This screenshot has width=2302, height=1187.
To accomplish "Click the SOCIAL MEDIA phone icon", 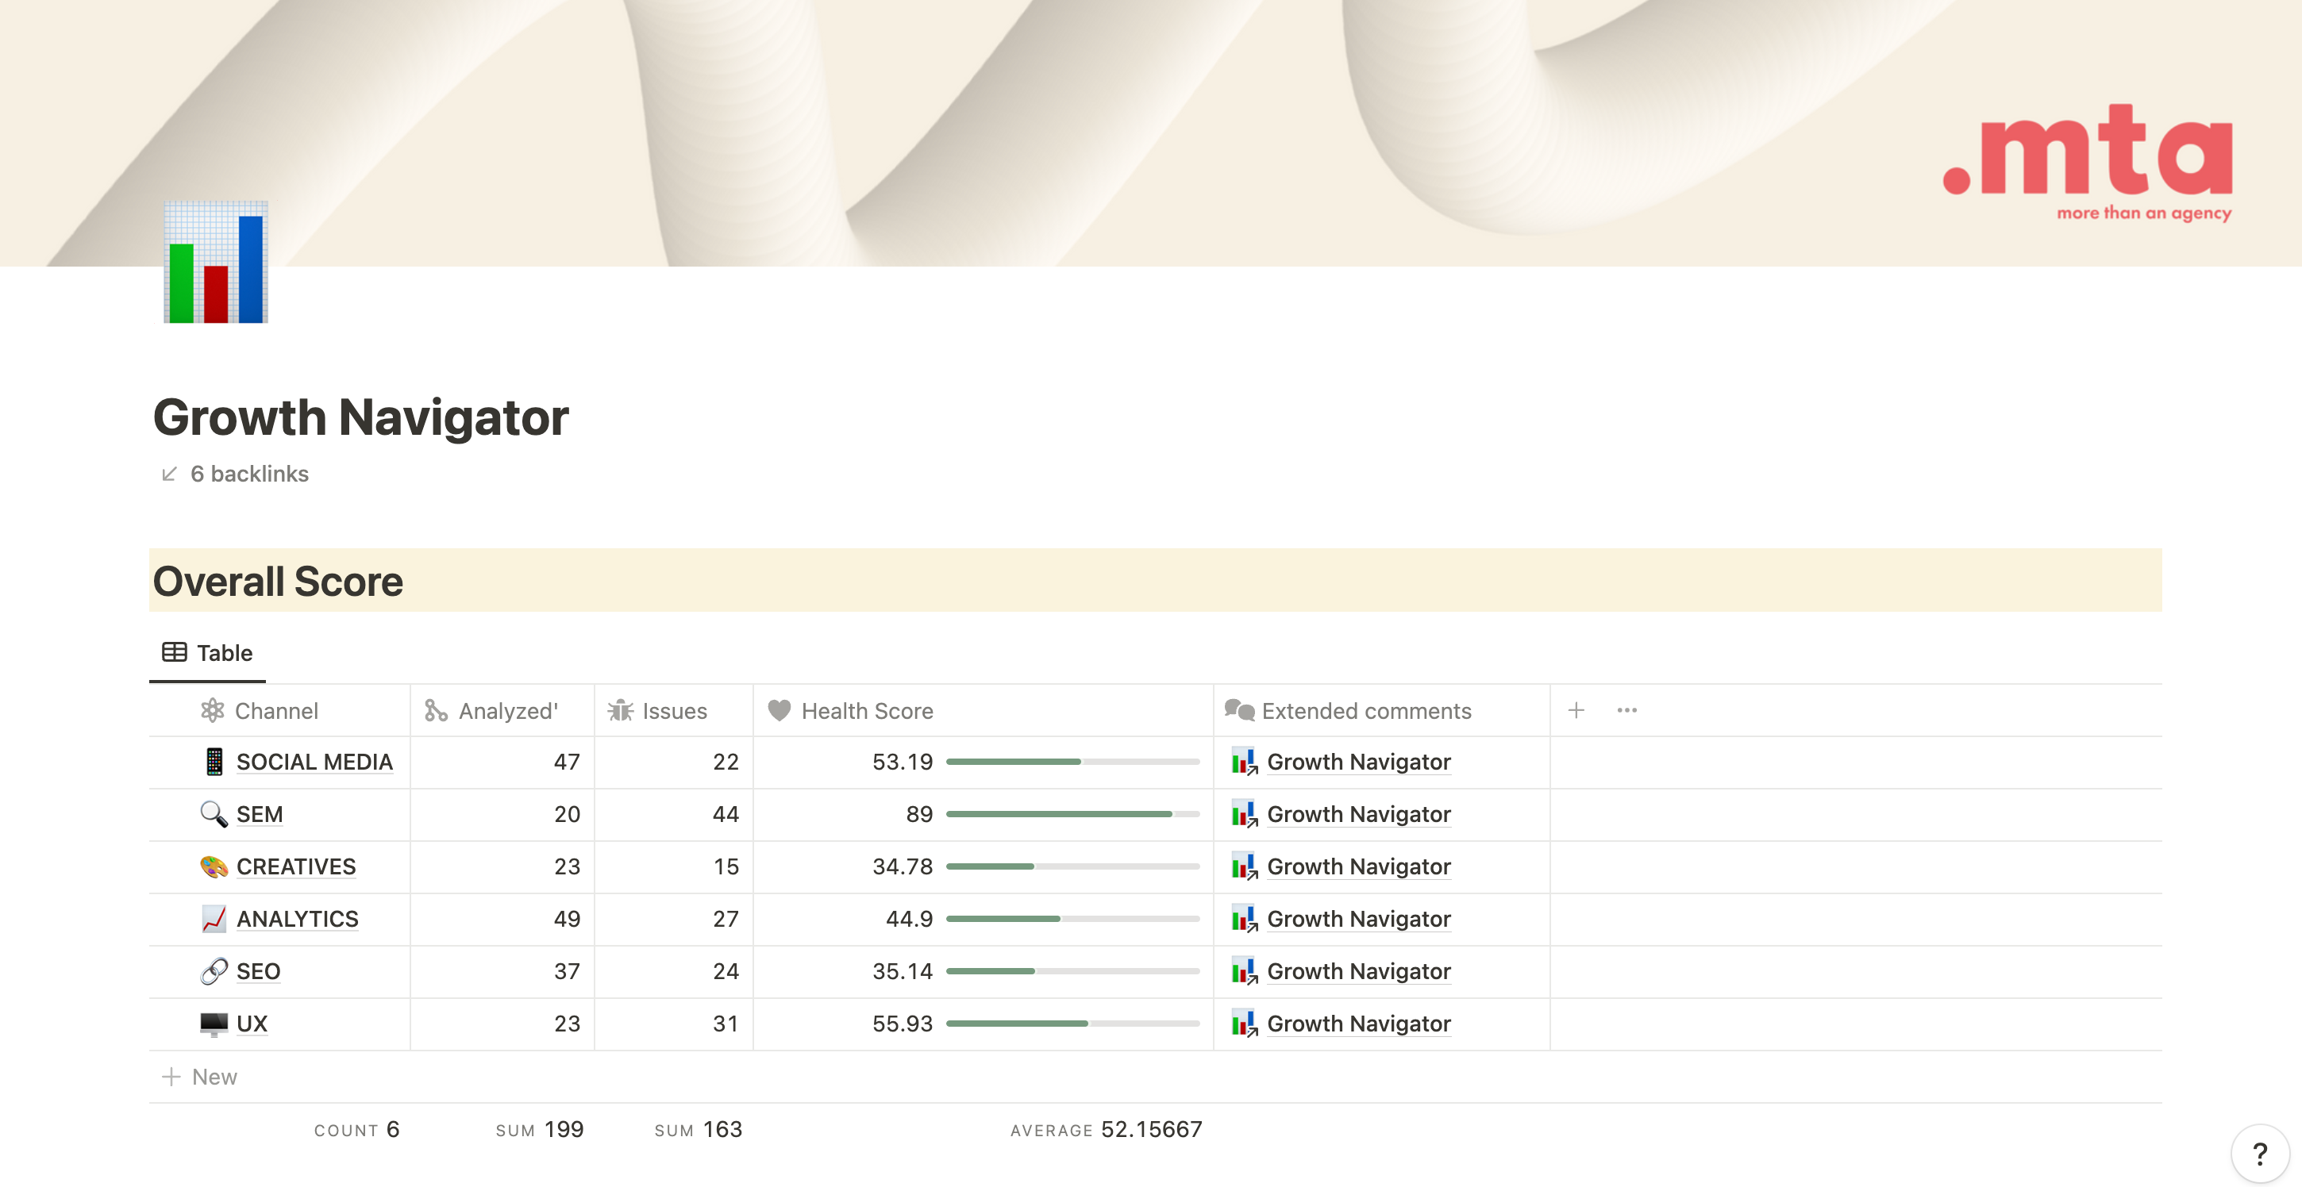I will [214, 762].
